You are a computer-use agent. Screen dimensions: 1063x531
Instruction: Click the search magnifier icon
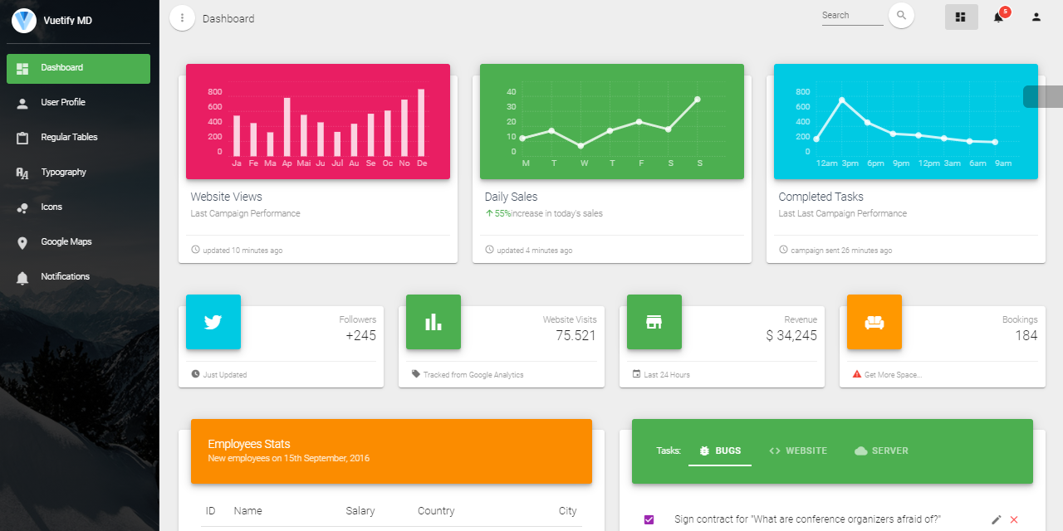coord(901,15)
